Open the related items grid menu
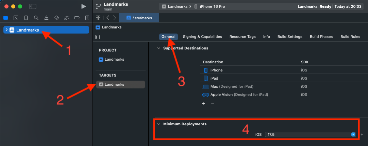The image size is (368, 146). [x=98, y=18]
